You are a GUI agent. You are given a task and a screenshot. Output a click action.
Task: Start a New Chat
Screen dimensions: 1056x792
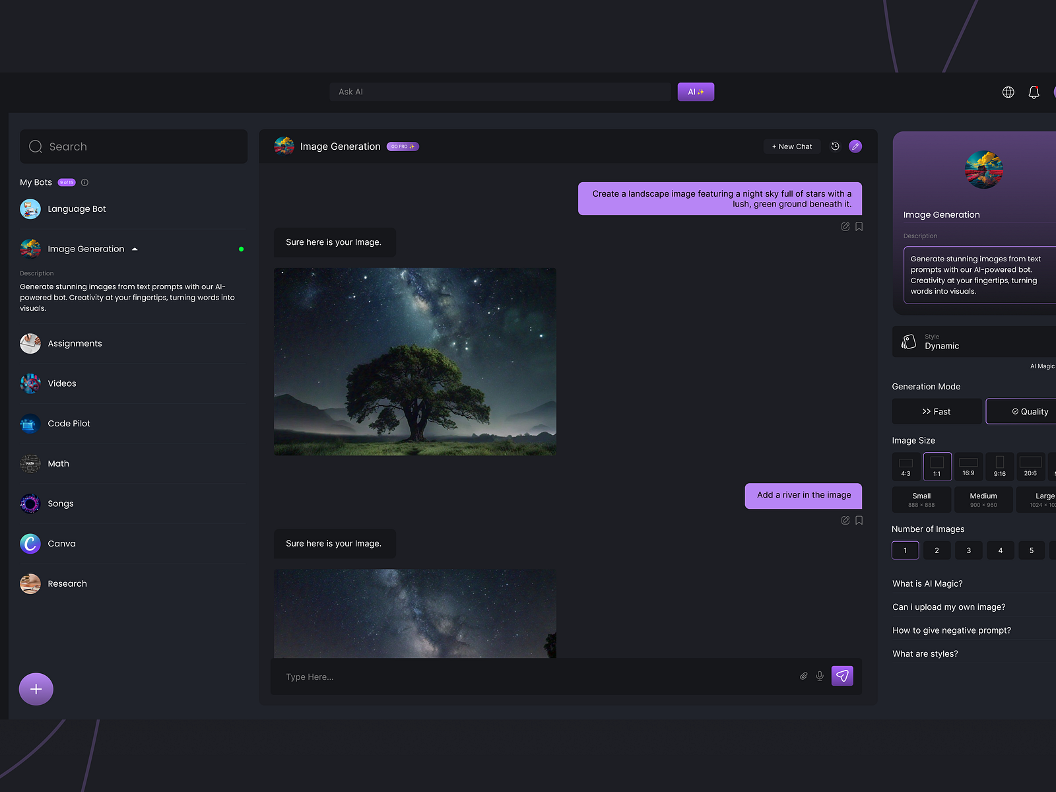(791, 146)
